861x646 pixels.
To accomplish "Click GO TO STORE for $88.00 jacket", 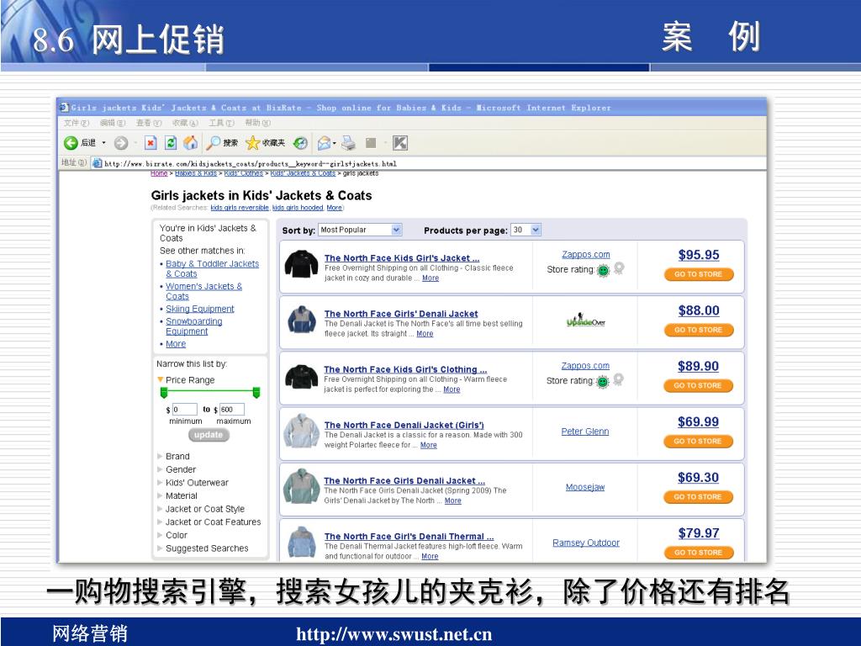I will click(x=699, y=330).
